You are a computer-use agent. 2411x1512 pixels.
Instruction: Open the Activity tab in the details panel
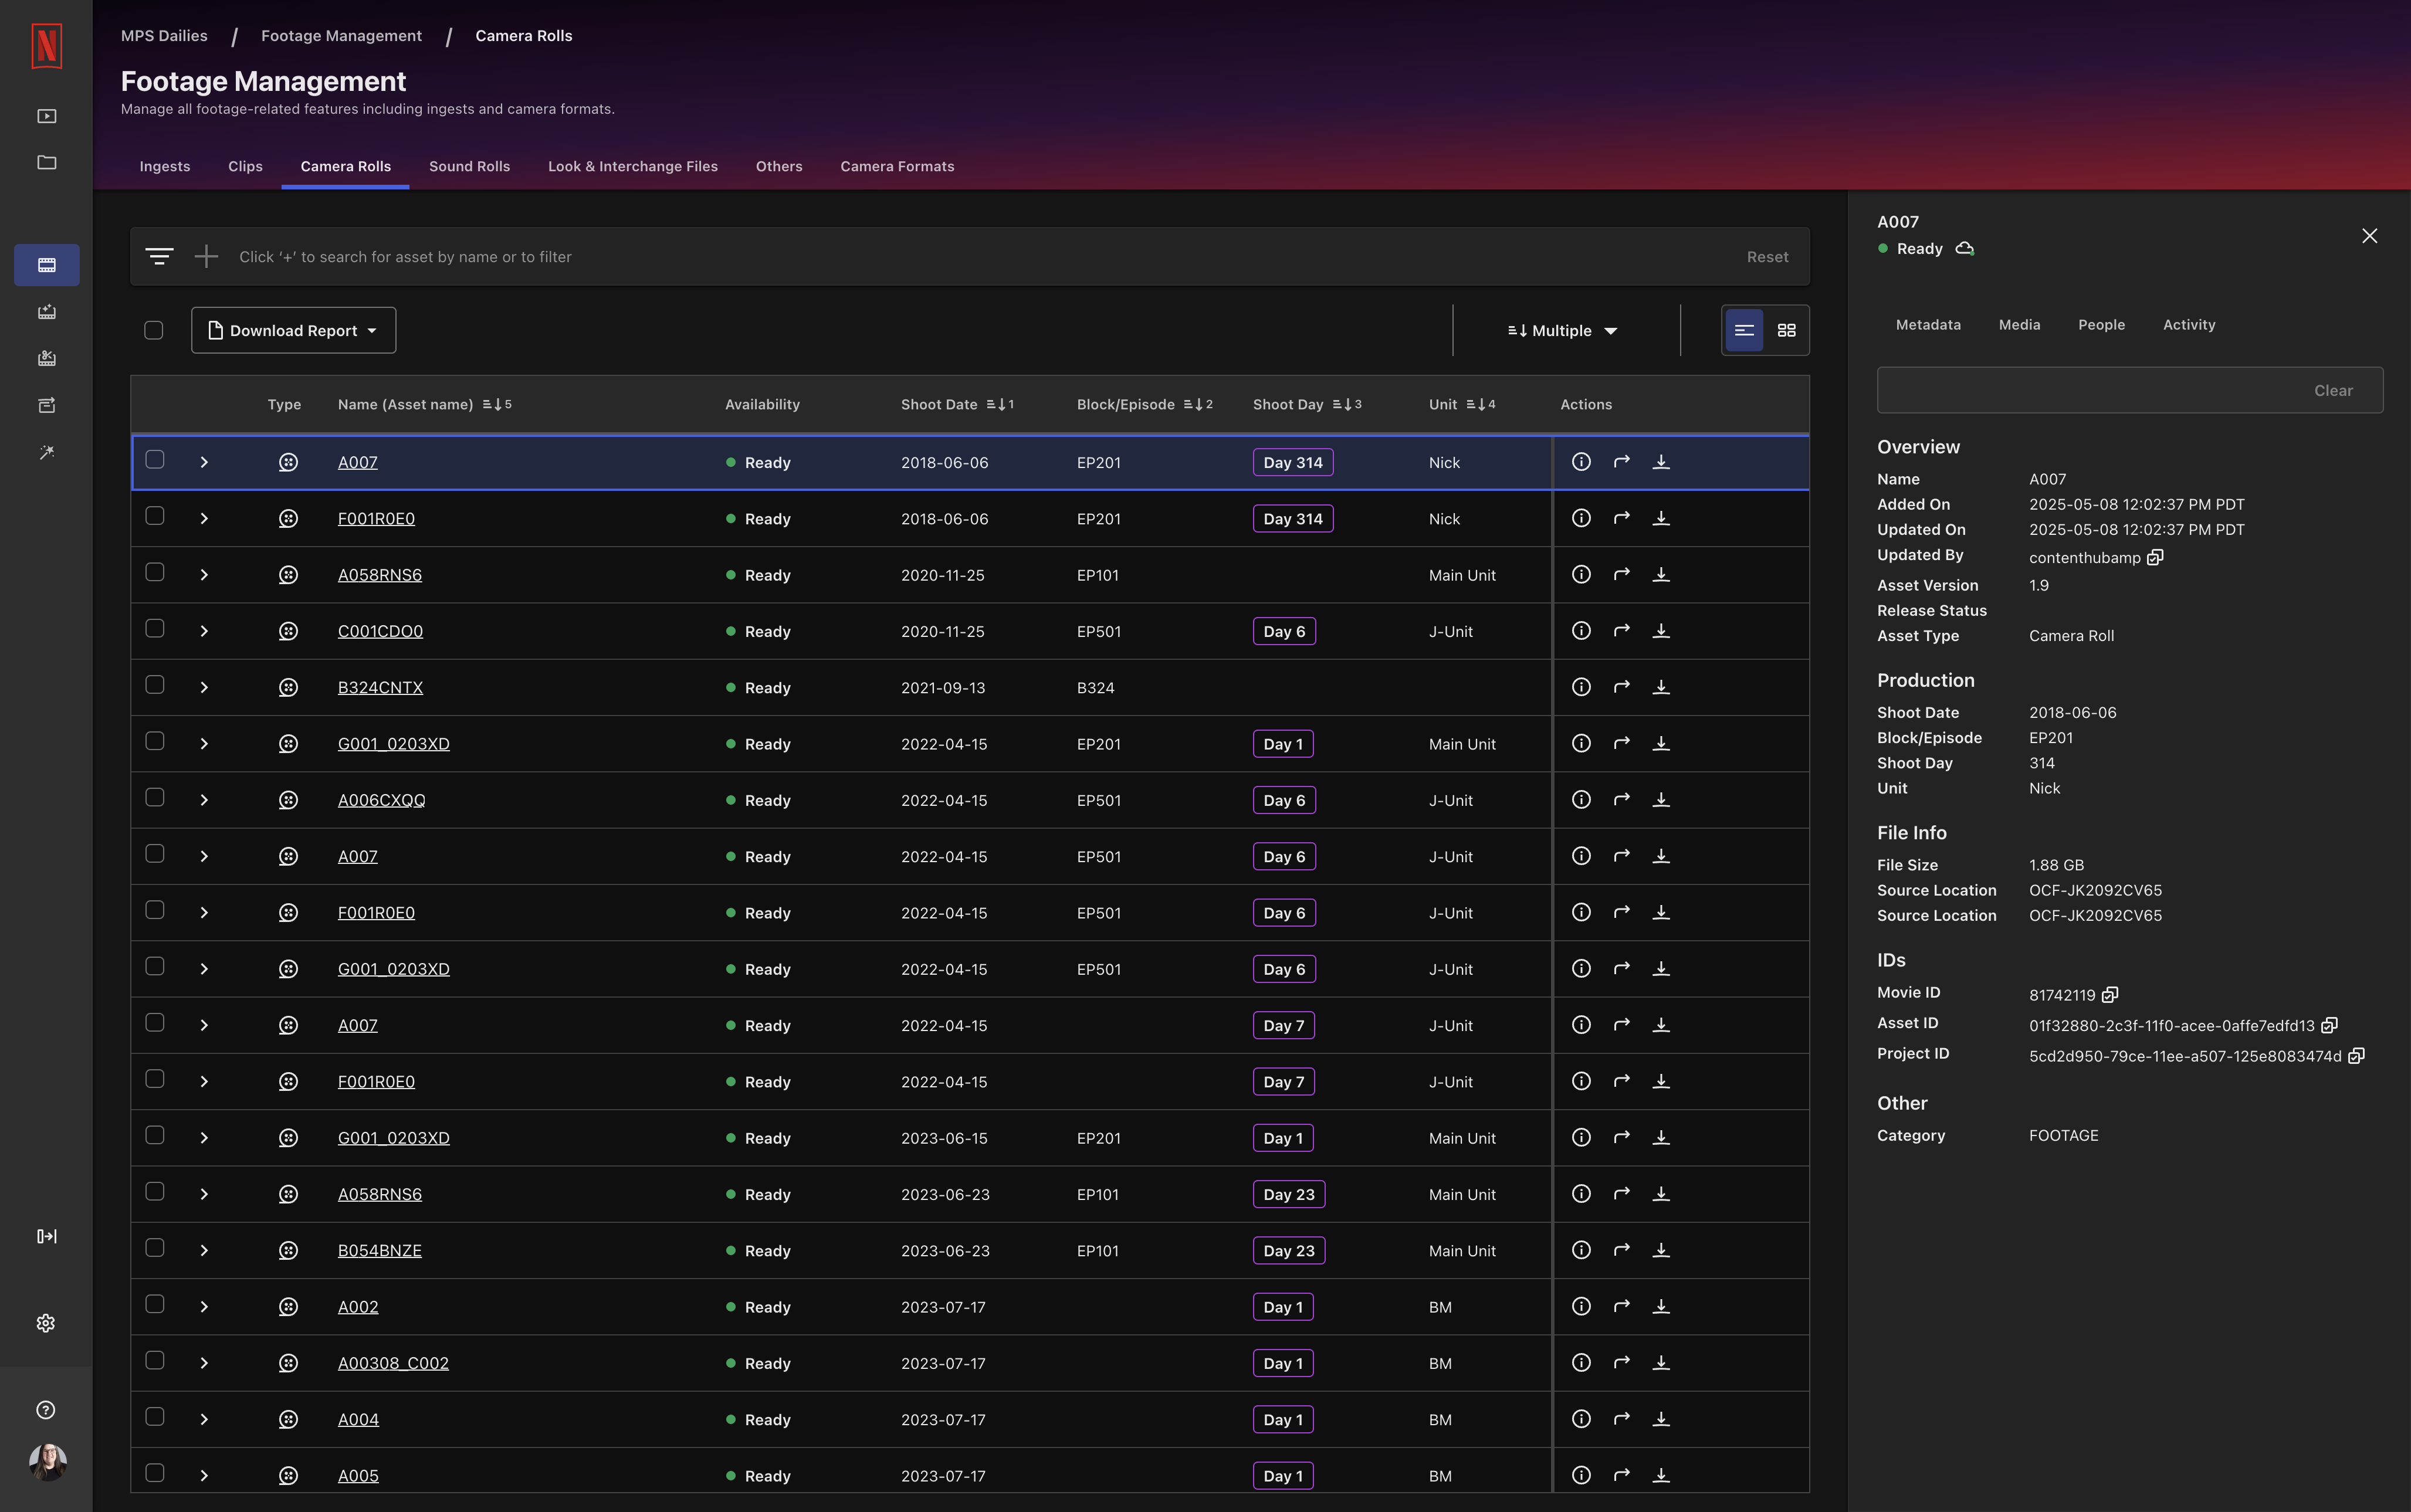point(2189,324)
